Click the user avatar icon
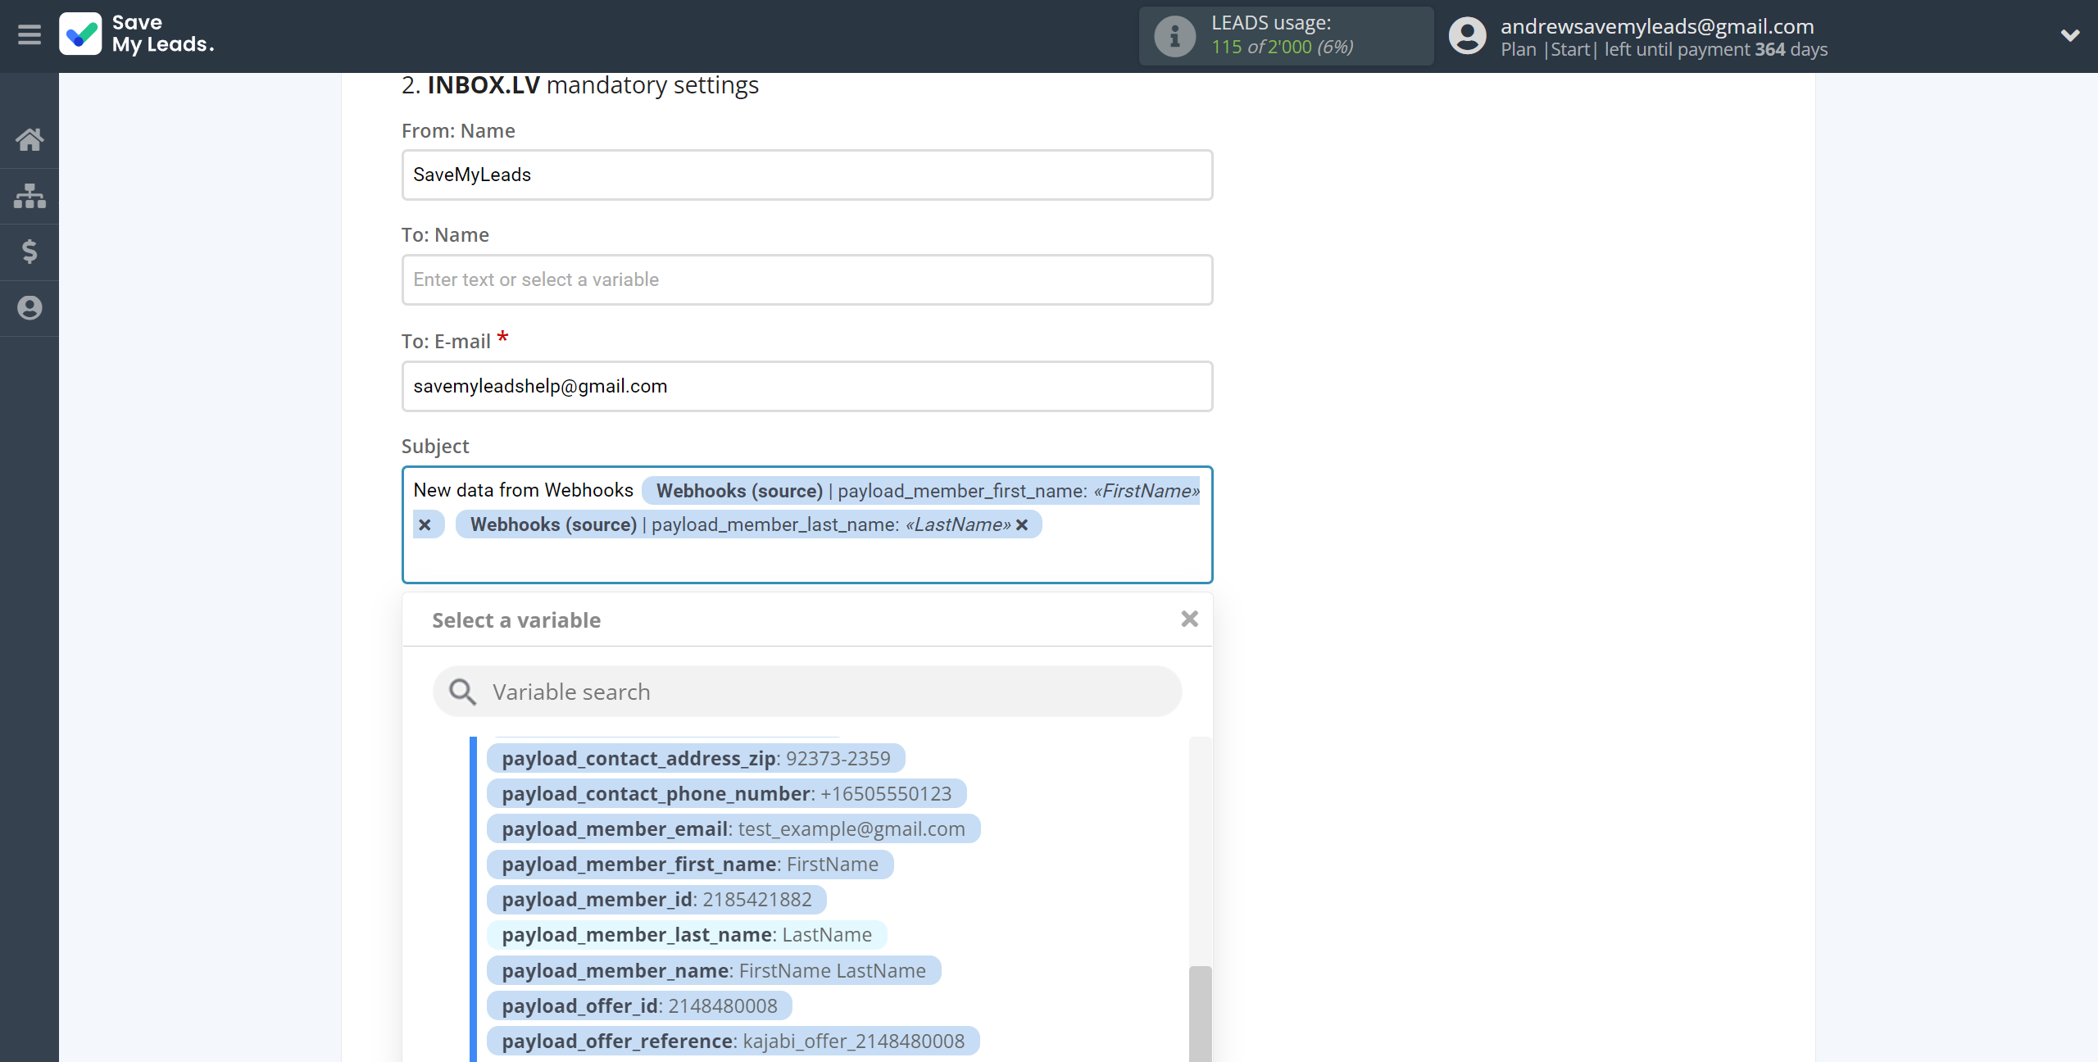Viewport: 2098px width, 1062px height. pyautogui.click(x=1467, y=36)
